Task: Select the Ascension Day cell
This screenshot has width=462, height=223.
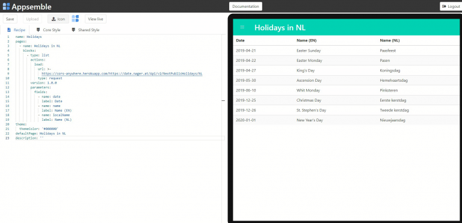Action: click(x=309, y=81)
